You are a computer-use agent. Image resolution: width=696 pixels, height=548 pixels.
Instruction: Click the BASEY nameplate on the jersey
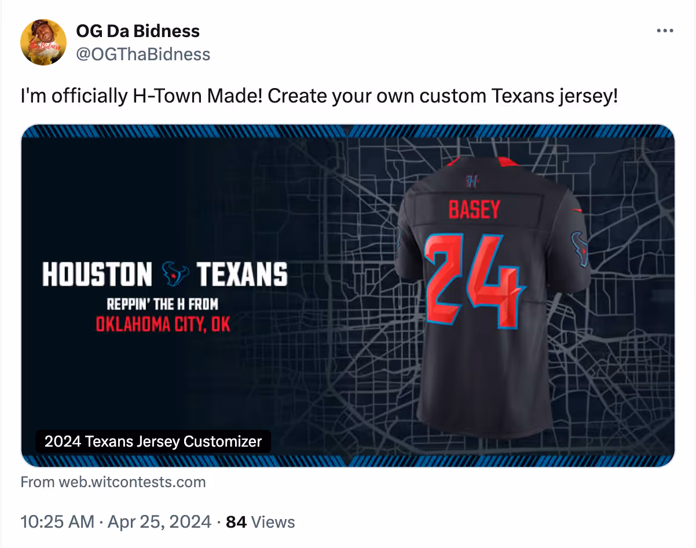474,209
